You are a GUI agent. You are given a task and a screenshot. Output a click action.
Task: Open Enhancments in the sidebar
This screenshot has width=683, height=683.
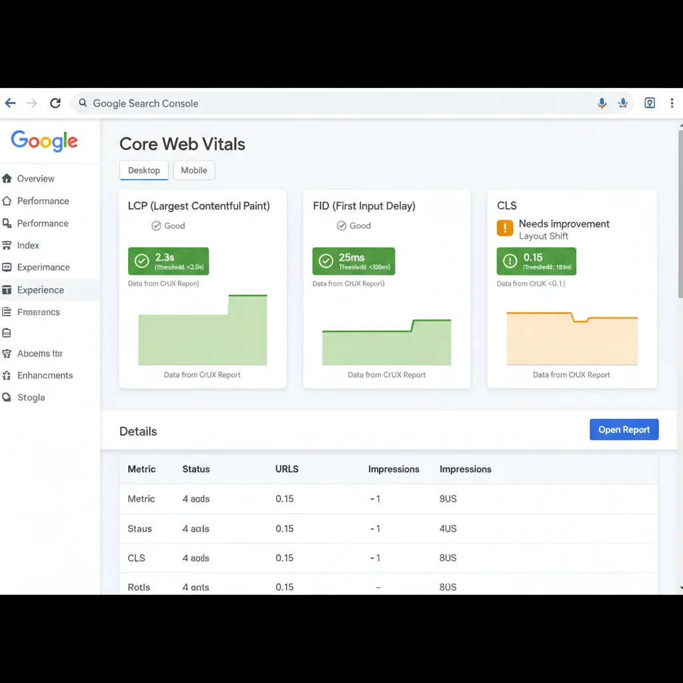pos(45,376)
